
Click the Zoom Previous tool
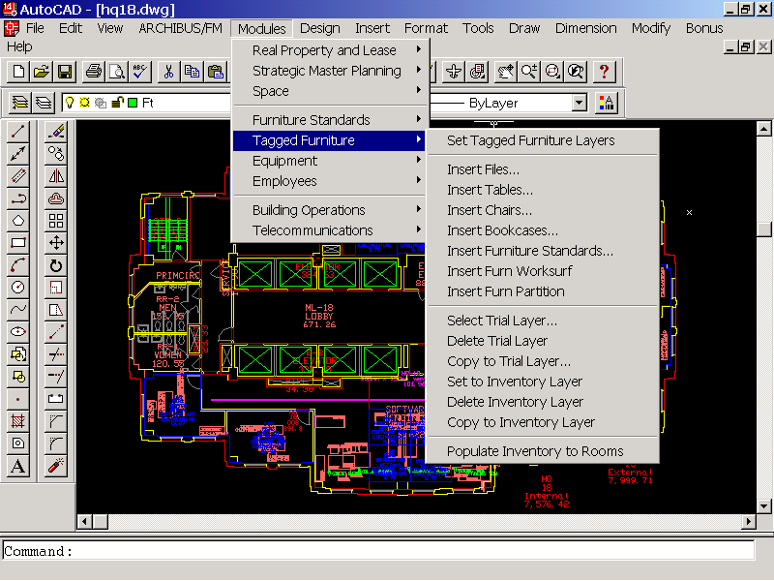click(575, 72)
